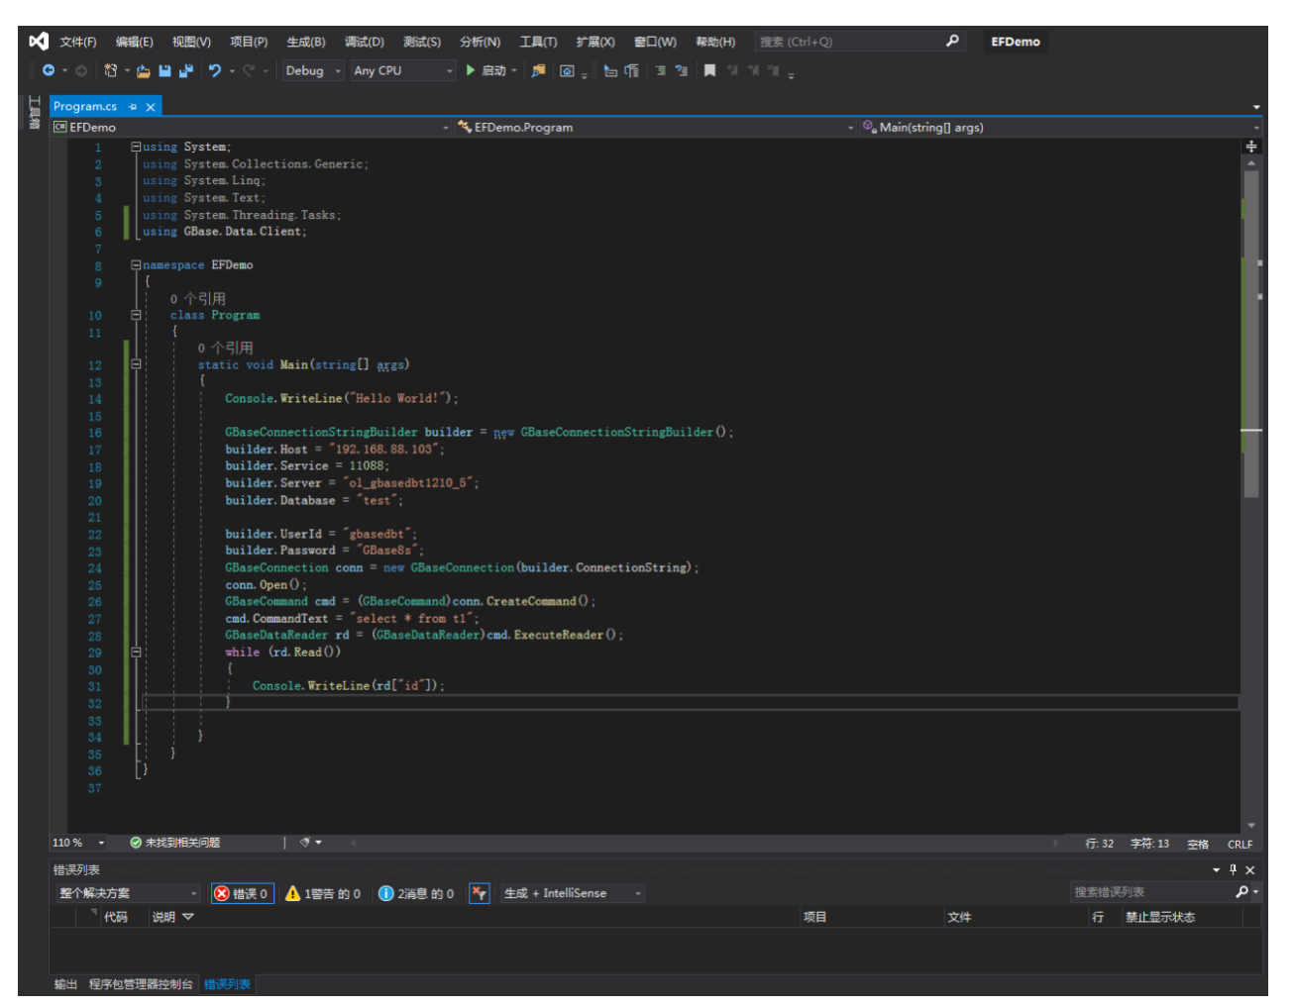Toggle the Errors 0 filter button

coord(241,894)
